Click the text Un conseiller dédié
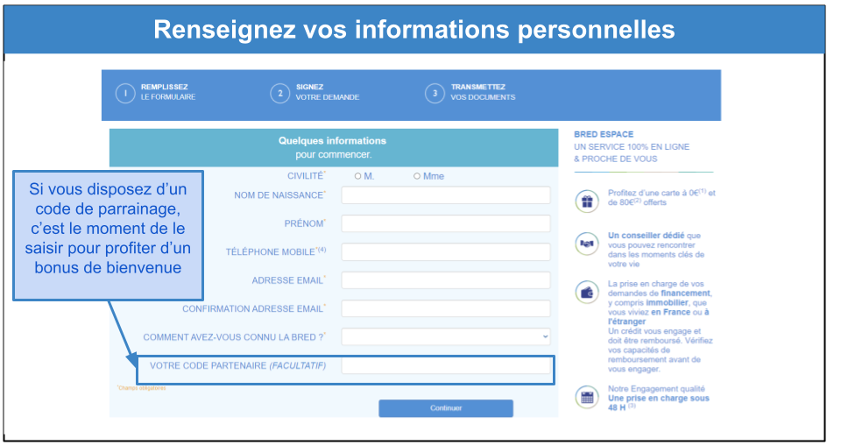 click(x=646, y=236)
